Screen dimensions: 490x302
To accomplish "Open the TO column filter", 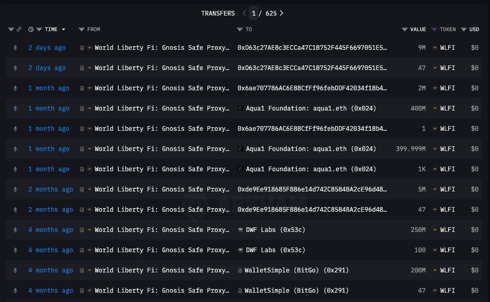I will point(240,30).
